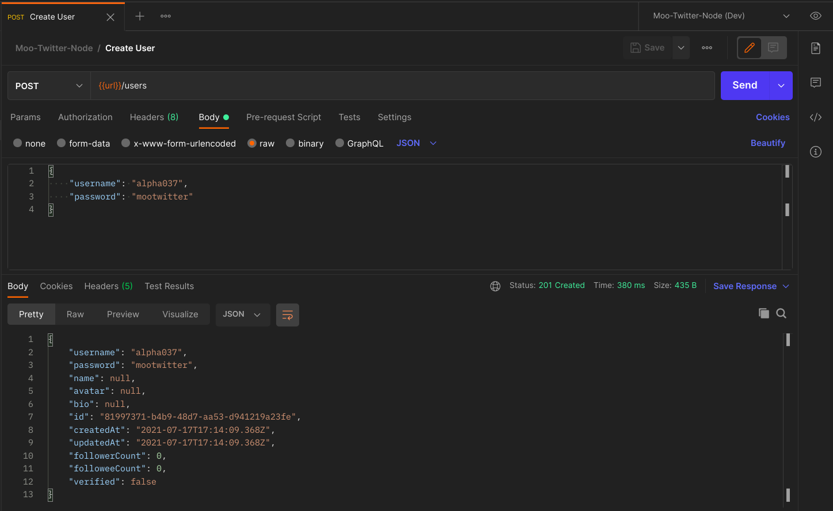Switch to comment mode icon beside pencil
Viewport: 833px width, 511px height.
(773, 48)
